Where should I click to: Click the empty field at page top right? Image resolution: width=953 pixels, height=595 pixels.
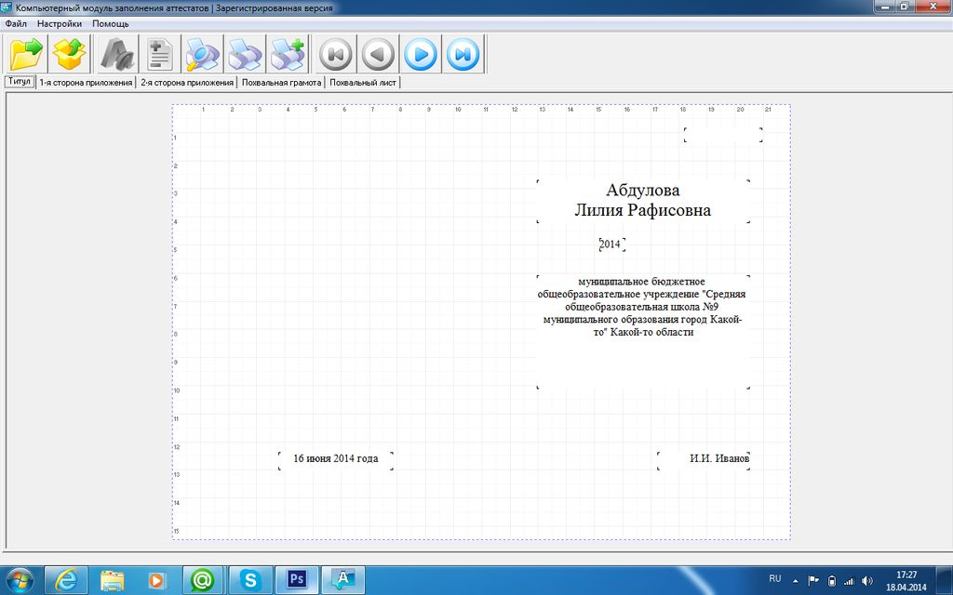(722, 135)
